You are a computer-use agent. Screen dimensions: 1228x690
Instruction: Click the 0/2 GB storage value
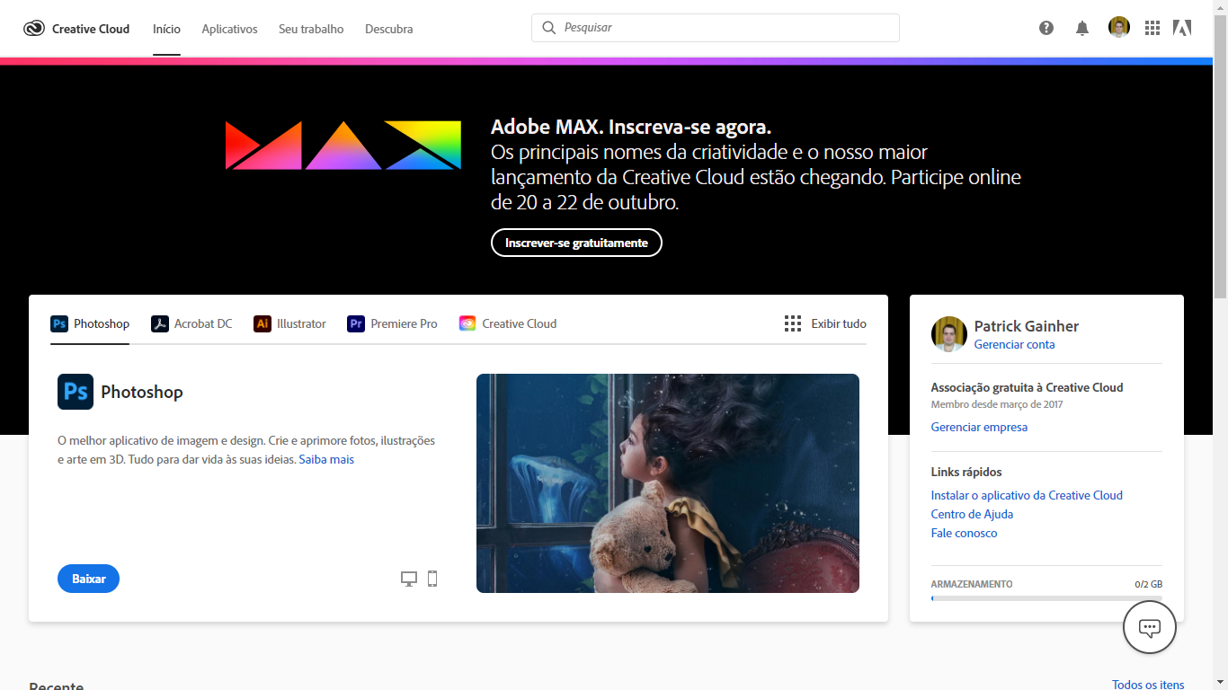[x=1149, y=584]
